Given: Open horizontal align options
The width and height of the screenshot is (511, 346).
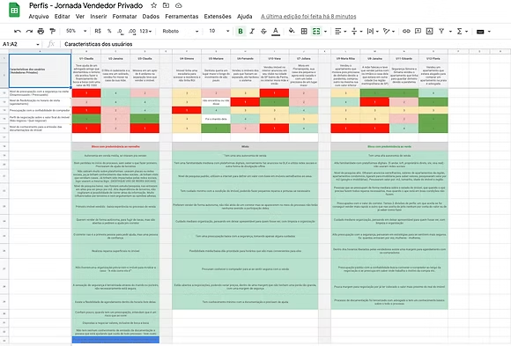Looking at the screenshot, I should coord(341,32).
